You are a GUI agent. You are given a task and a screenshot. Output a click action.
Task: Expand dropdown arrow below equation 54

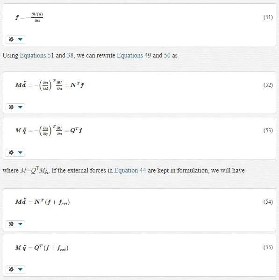(20, 224)
